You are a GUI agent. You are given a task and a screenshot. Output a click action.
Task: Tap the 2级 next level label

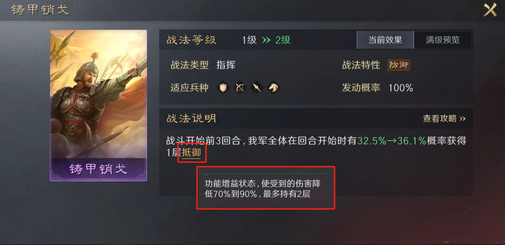point(283,40)
